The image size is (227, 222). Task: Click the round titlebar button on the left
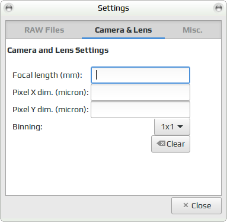click(9, 8)
